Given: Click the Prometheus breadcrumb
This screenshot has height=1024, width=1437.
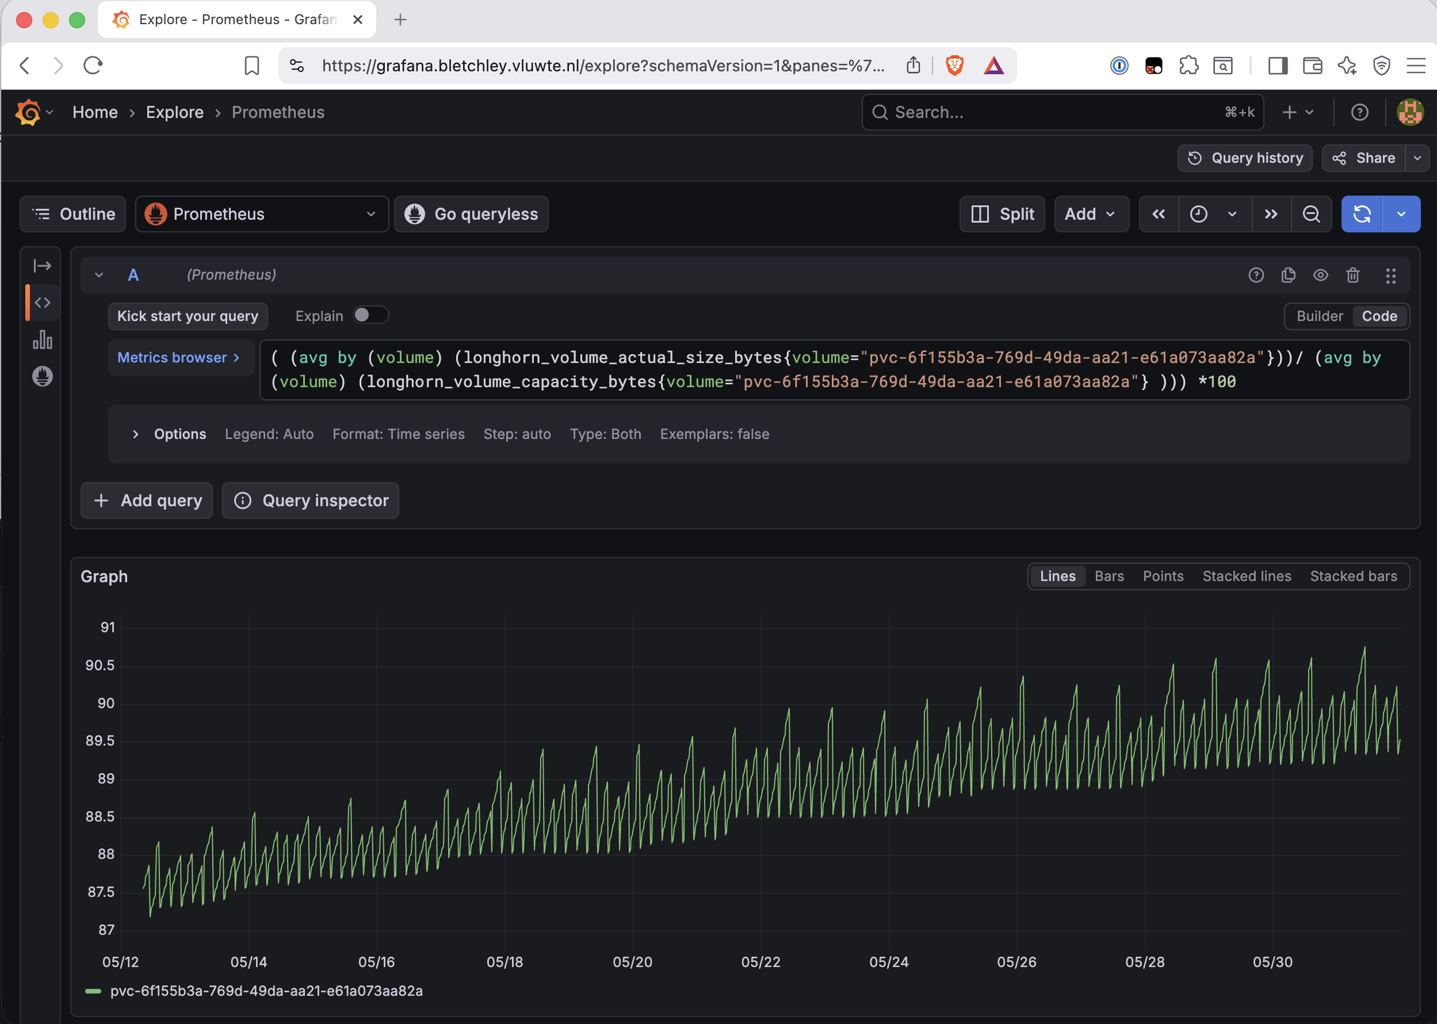Looking at the screenshot, I should pyautogui.click(x=278, y=112).
